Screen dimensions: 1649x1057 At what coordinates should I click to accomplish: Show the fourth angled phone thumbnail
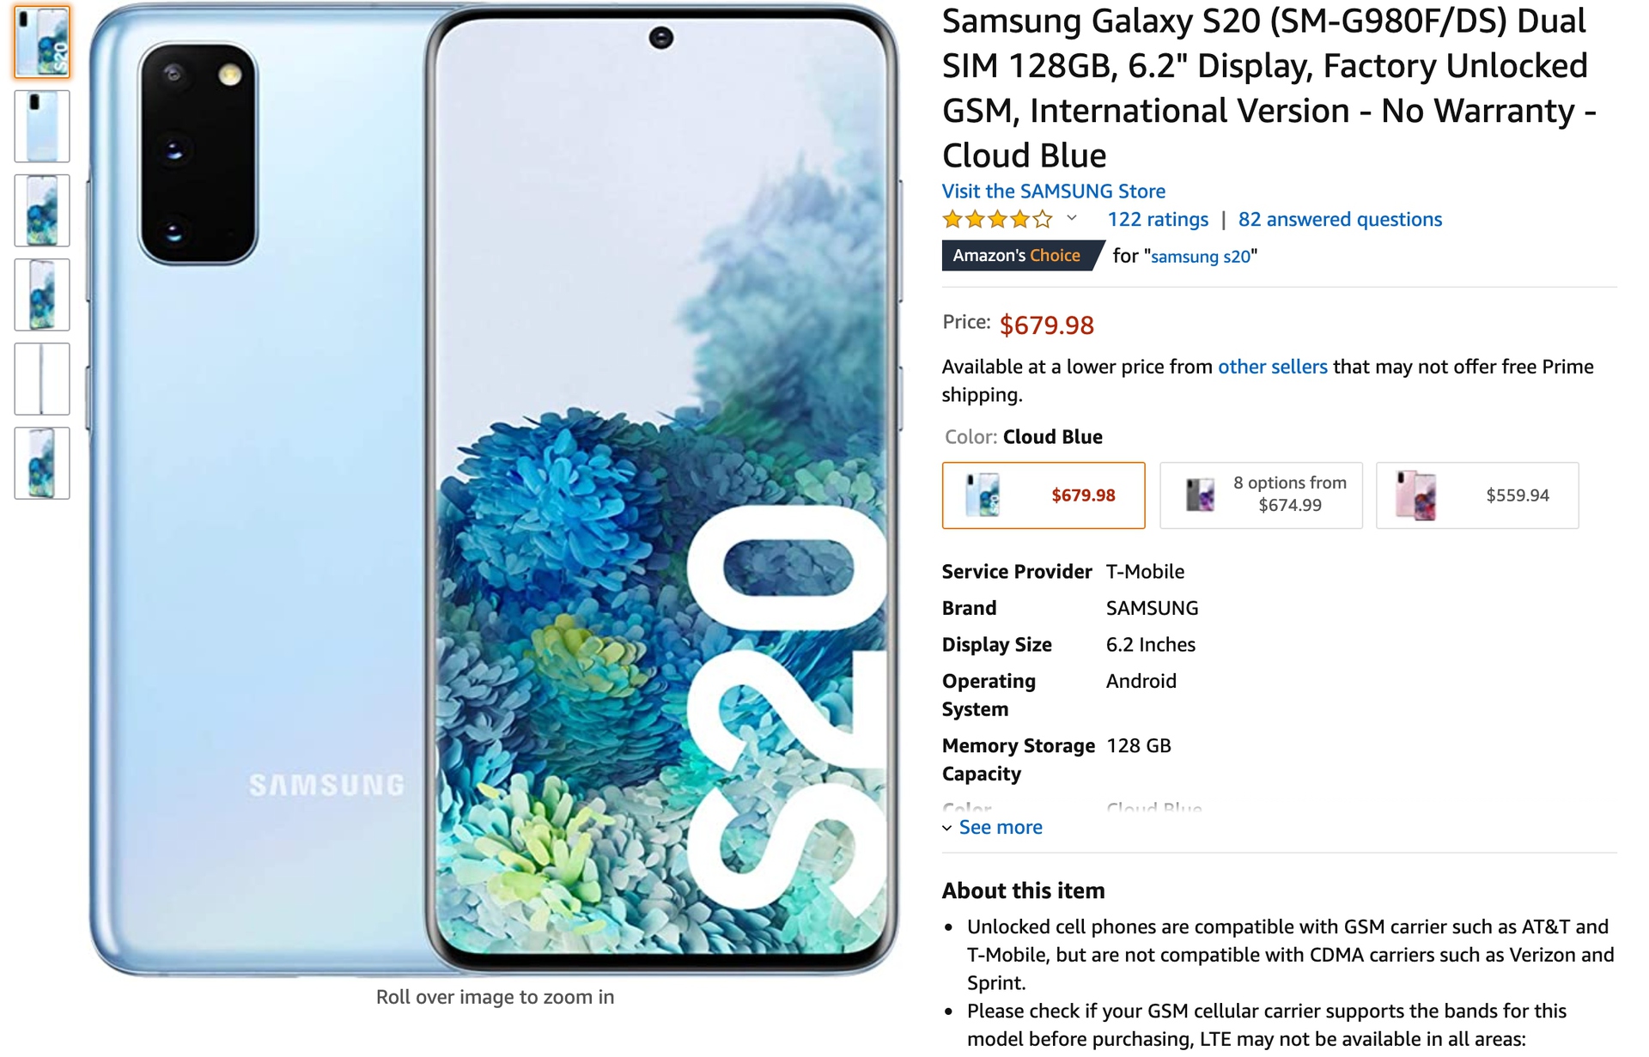(x=42, y=295)
